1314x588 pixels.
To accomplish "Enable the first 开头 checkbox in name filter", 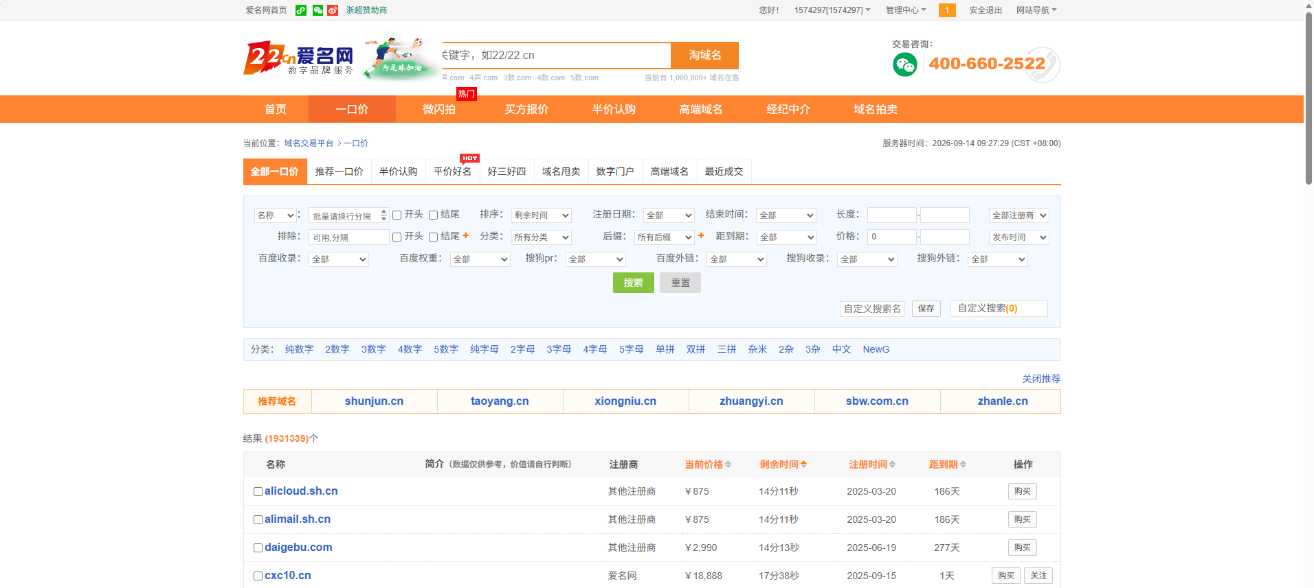I will point(397,215).
